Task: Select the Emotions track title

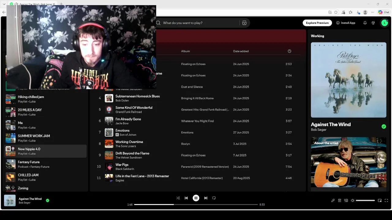Action: [x=123, y=130]
